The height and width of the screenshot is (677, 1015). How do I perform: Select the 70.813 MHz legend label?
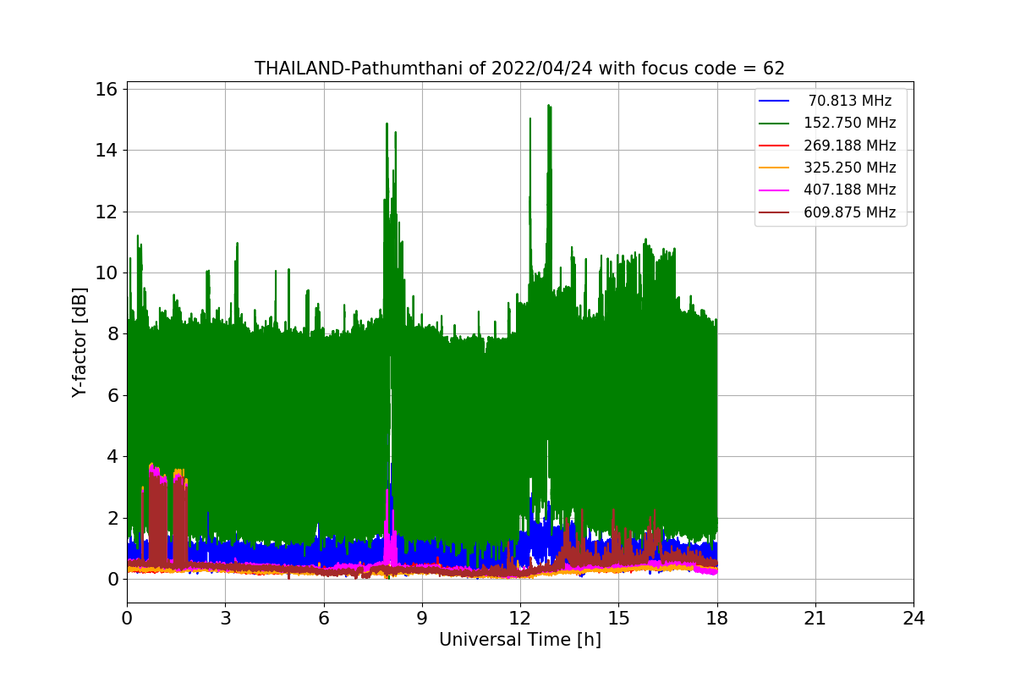[850, 101]
